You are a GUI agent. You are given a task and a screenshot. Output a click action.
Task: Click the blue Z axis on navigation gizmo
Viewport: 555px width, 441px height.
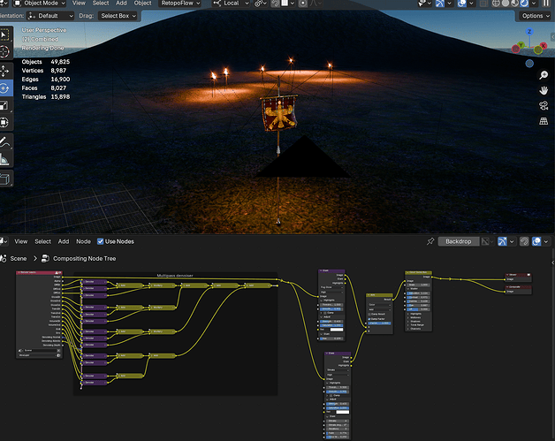click(x=529, y=32)
